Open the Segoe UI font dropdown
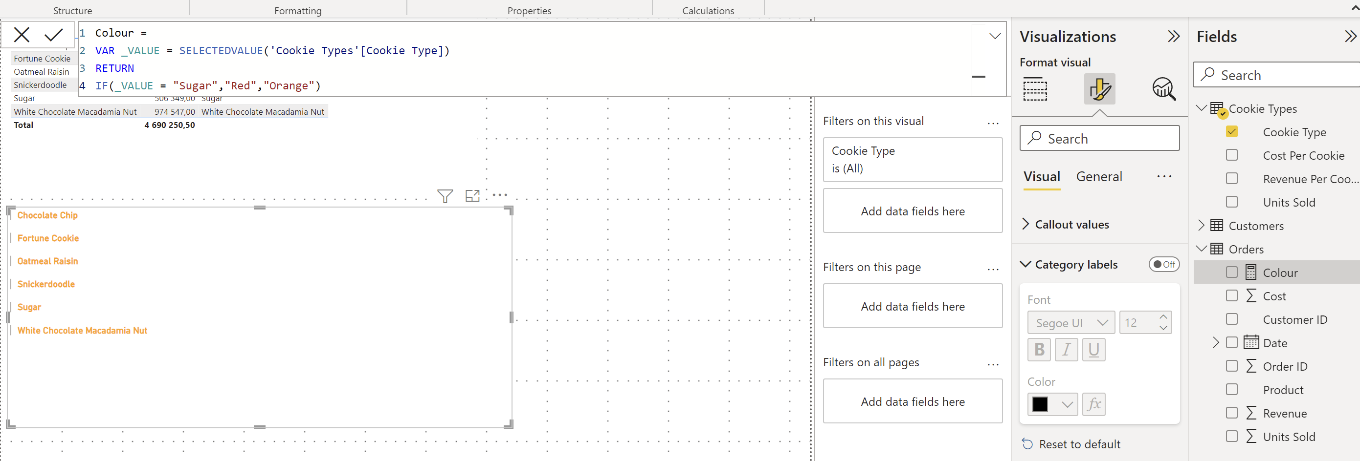 click(x=1071, y=323)
